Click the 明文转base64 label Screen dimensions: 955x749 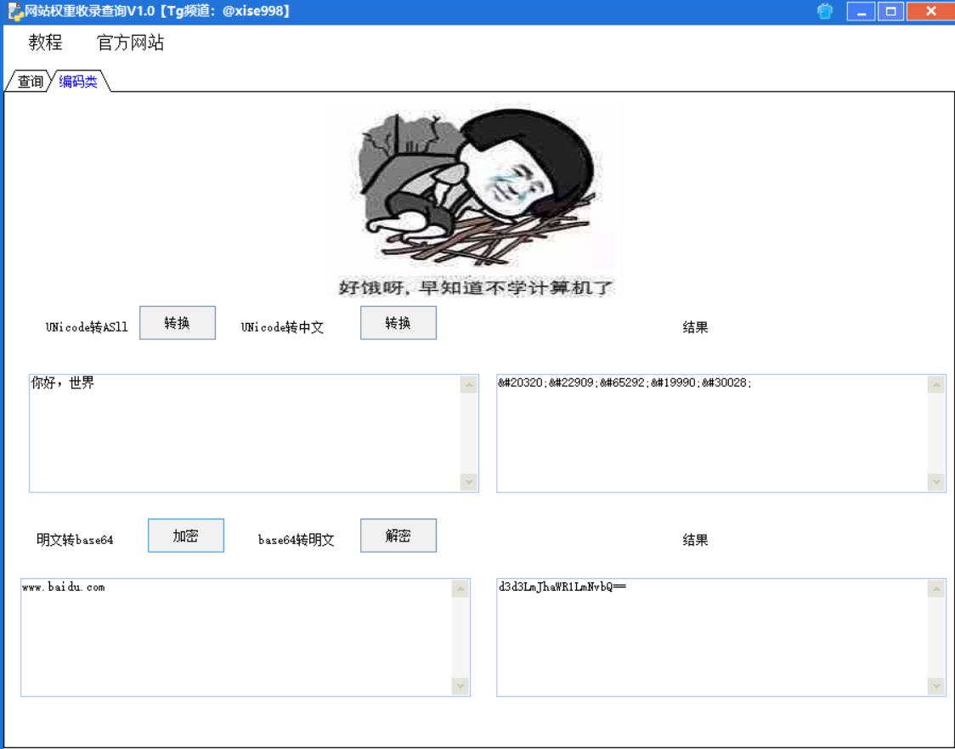[75, 539]
